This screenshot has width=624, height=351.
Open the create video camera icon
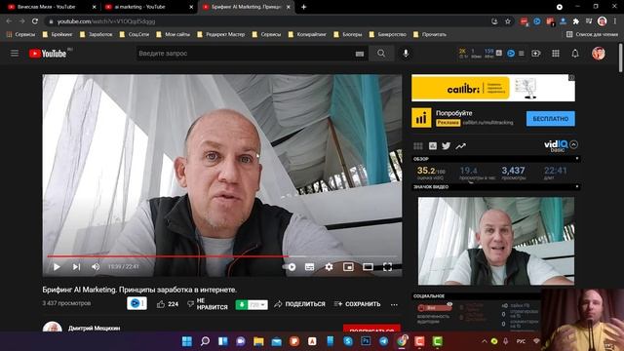(x=536, y=54)
